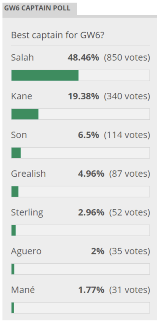The height and width of the screenshot is (323, 159).
Task: Select the Aguero poll option
Action: tap(26, 251)
